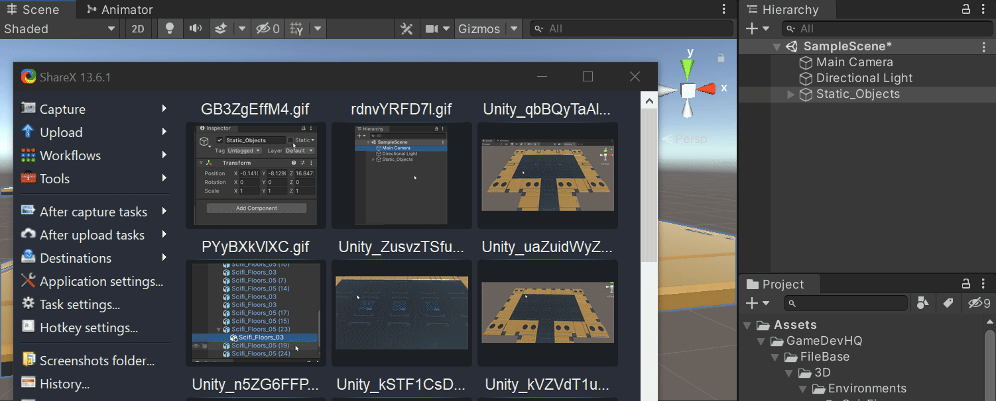Click the ShareX logo icon in the title bar
996x401 pixels.
(29, 77)
